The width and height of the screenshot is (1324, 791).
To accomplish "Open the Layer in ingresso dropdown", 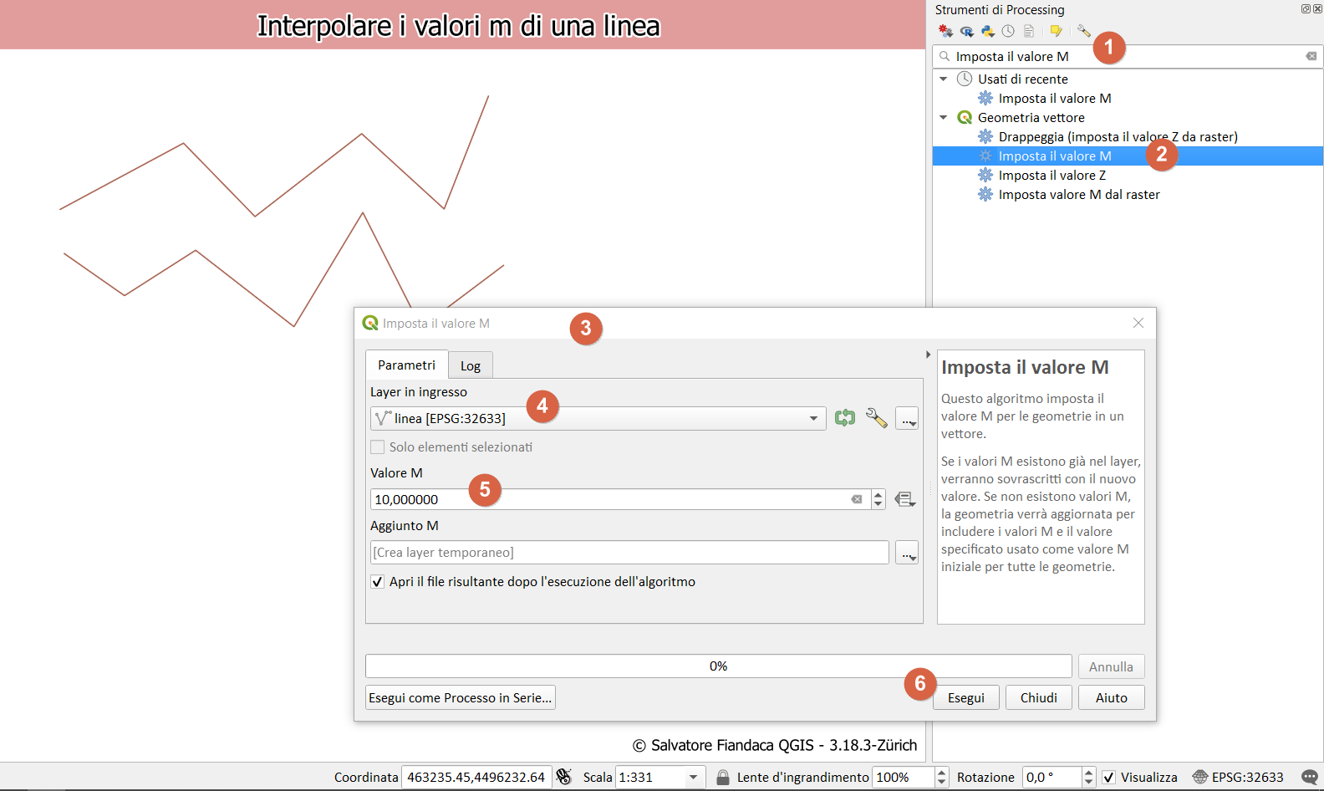I will pyautogui.click(x=812, y=418).
